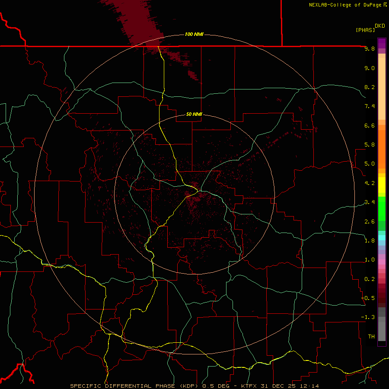
Task: Click the 3.4 value on color scale
Action: 370,202
